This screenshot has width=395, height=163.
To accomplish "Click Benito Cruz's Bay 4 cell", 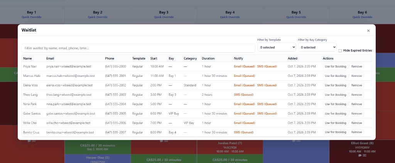I will click(x=172, y=132).
